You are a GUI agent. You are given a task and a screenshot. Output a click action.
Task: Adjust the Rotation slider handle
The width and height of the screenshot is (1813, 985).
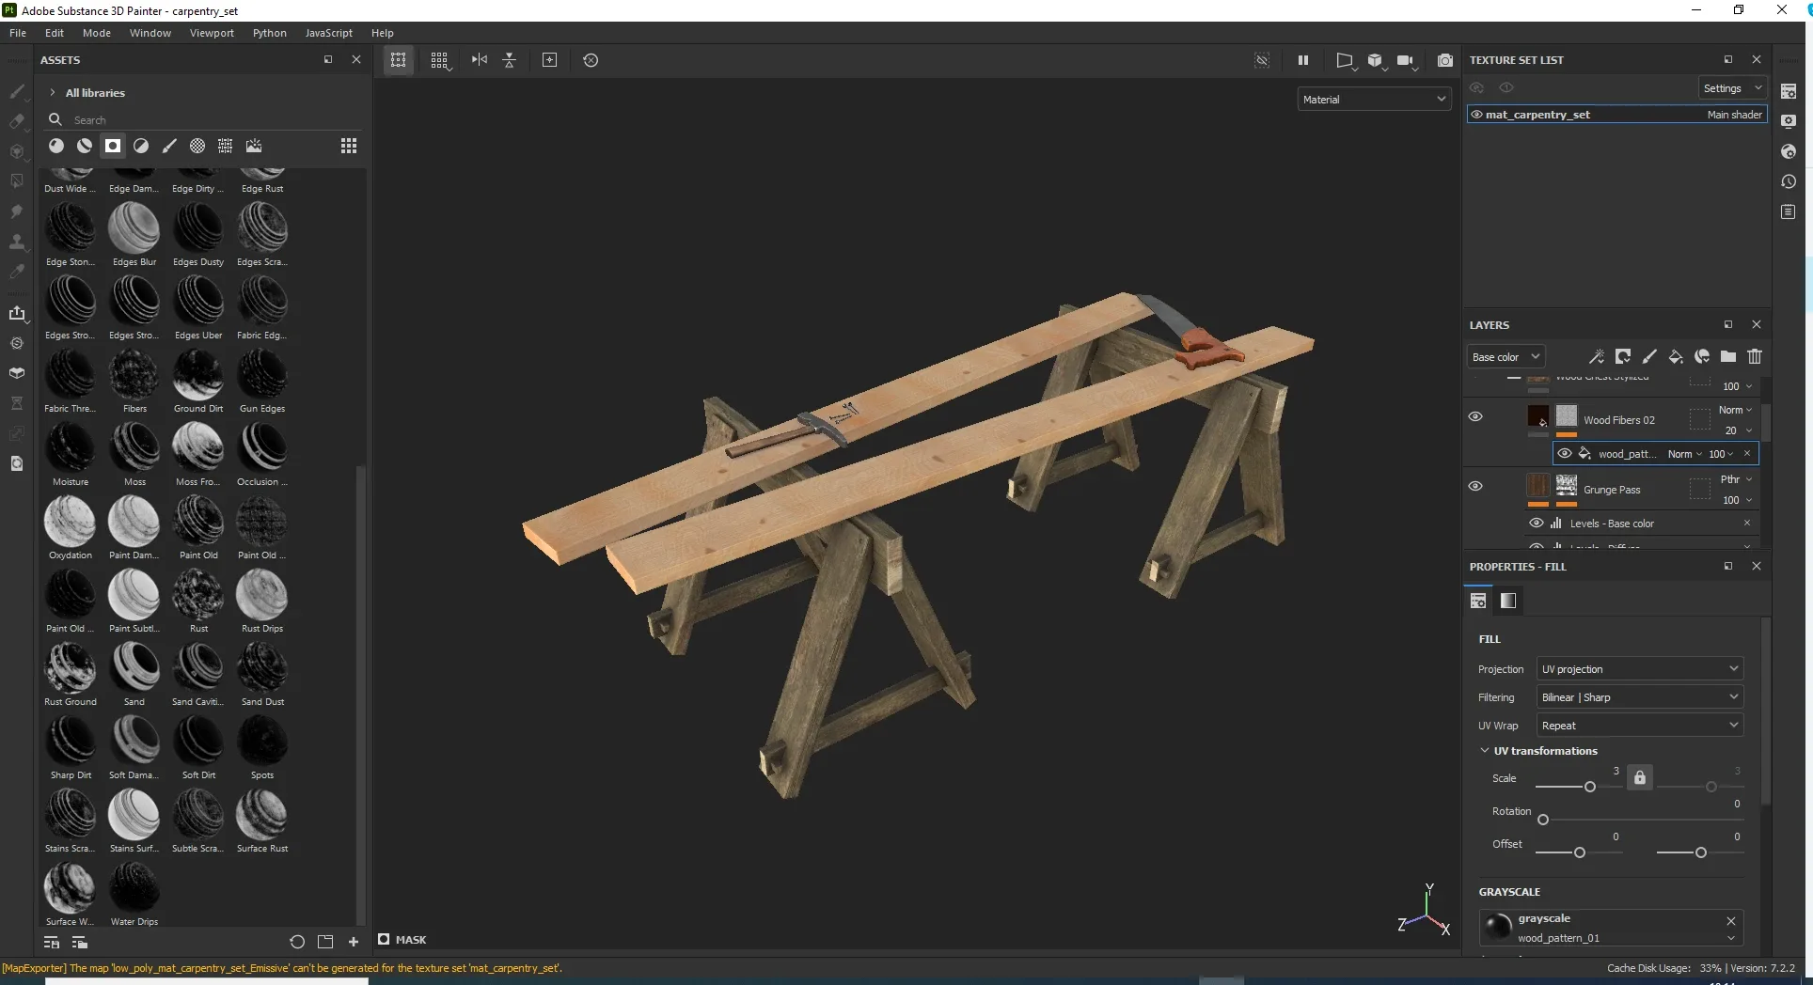pos(1543,820)
